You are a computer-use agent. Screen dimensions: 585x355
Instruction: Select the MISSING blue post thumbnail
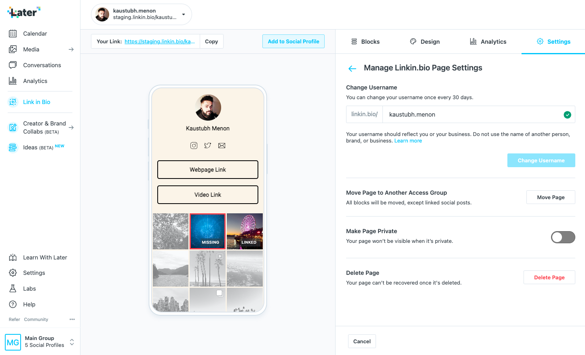[x=207, y=231]
